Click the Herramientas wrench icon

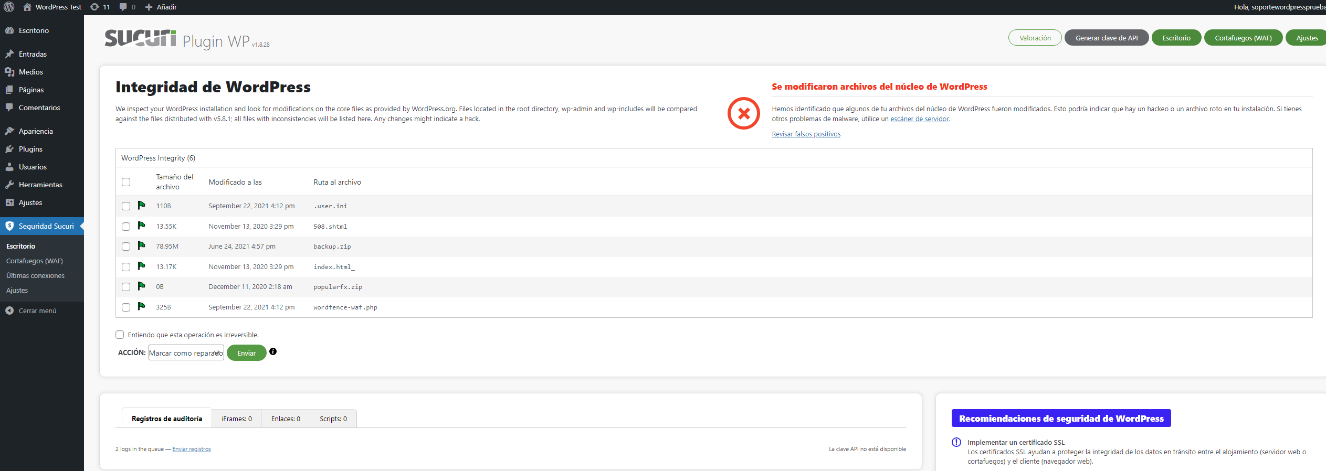9,185
